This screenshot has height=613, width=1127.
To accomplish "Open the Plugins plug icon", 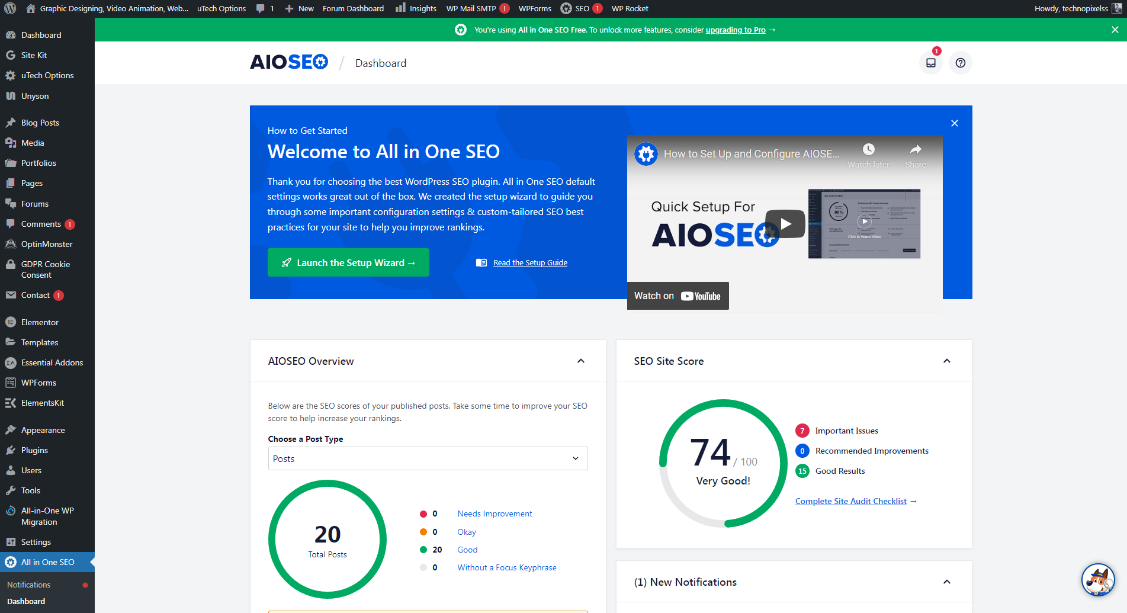I will pos(11,450).
